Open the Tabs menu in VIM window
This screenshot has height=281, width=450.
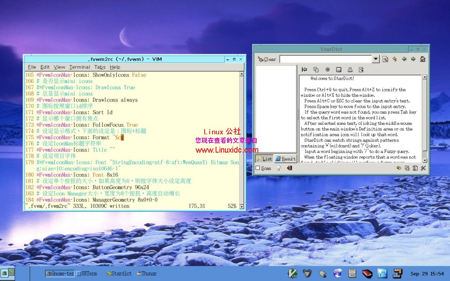point(100,67)
